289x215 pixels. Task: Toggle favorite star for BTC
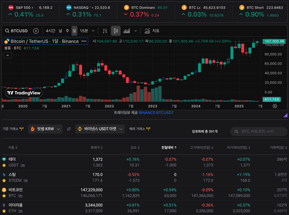4,196
